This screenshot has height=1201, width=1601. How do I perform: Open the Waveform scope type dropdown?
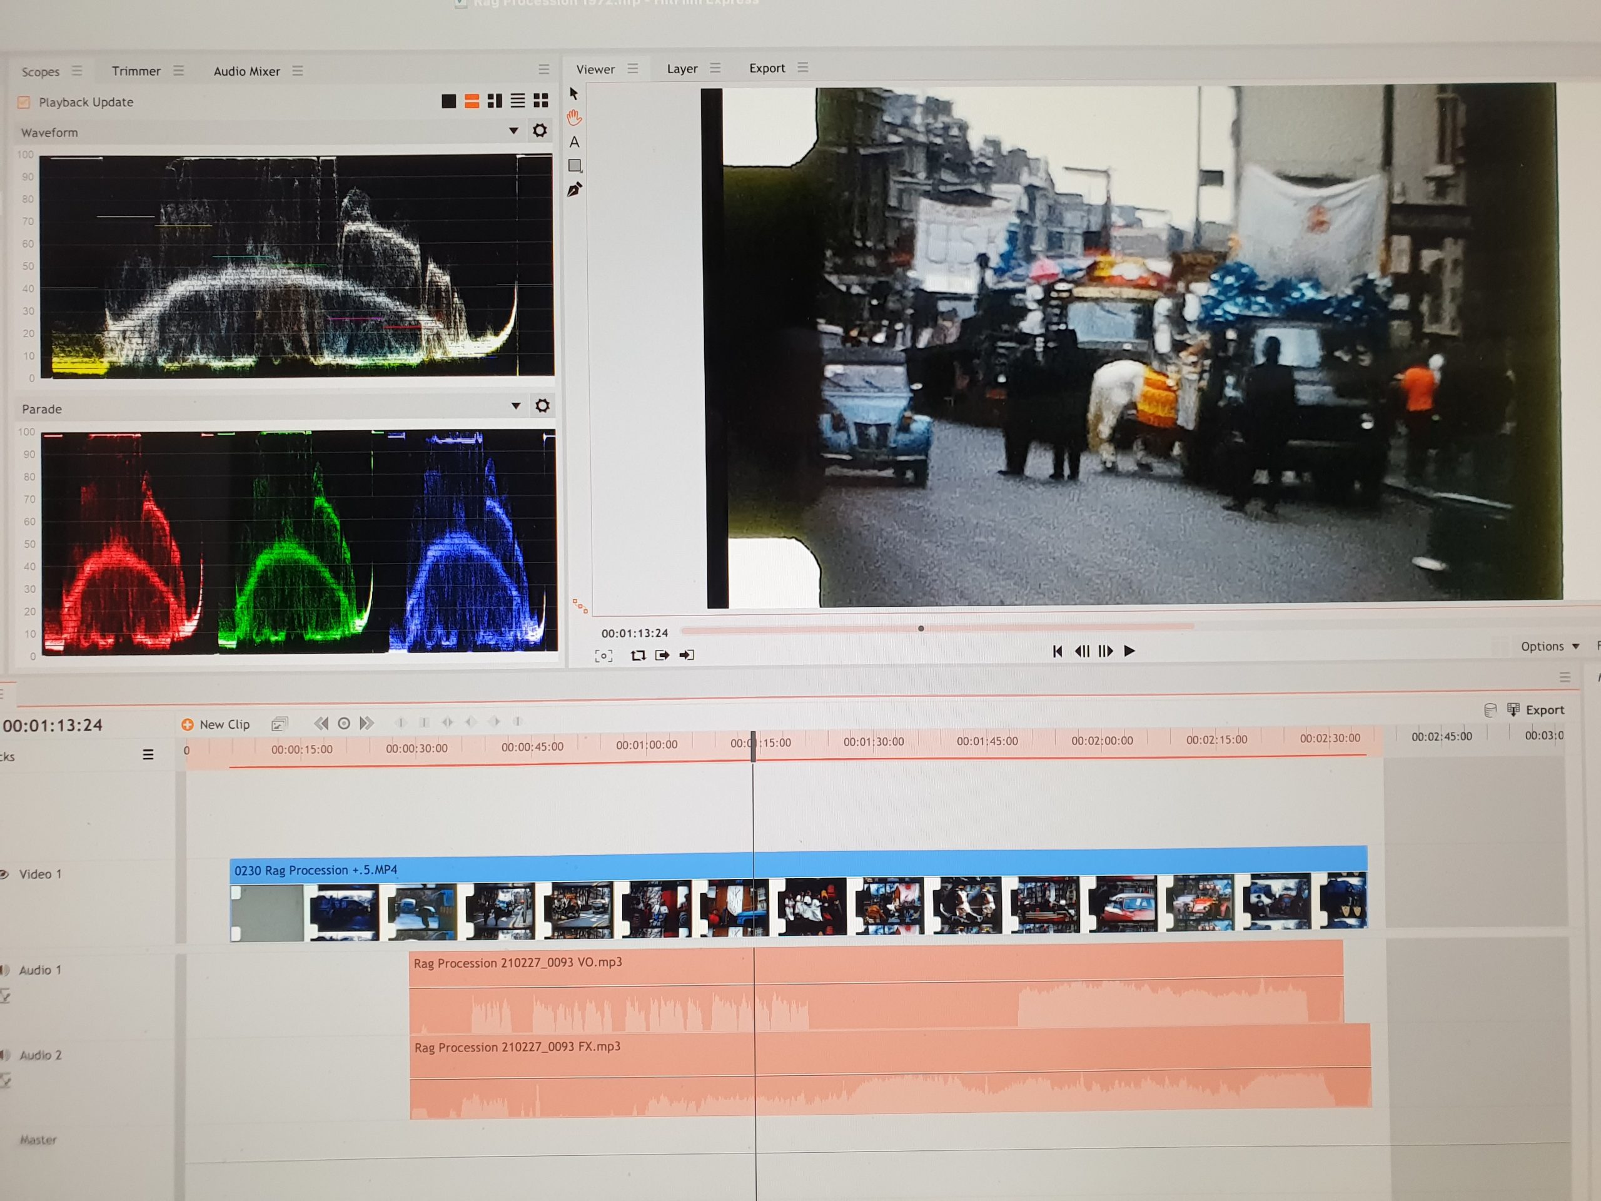(513, 131)
